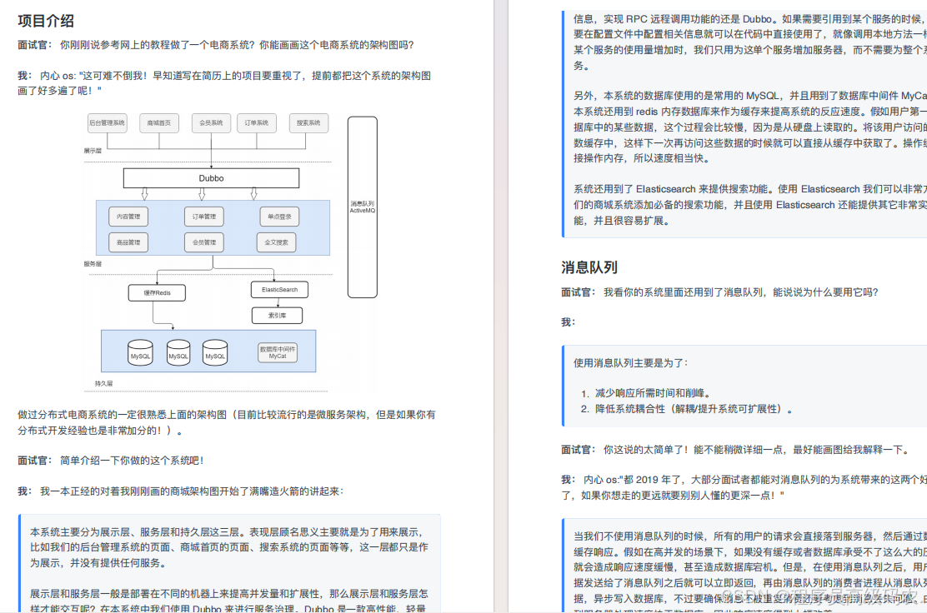Click the line '面试官： 你这说的太简单了！'

pos(735,450)
